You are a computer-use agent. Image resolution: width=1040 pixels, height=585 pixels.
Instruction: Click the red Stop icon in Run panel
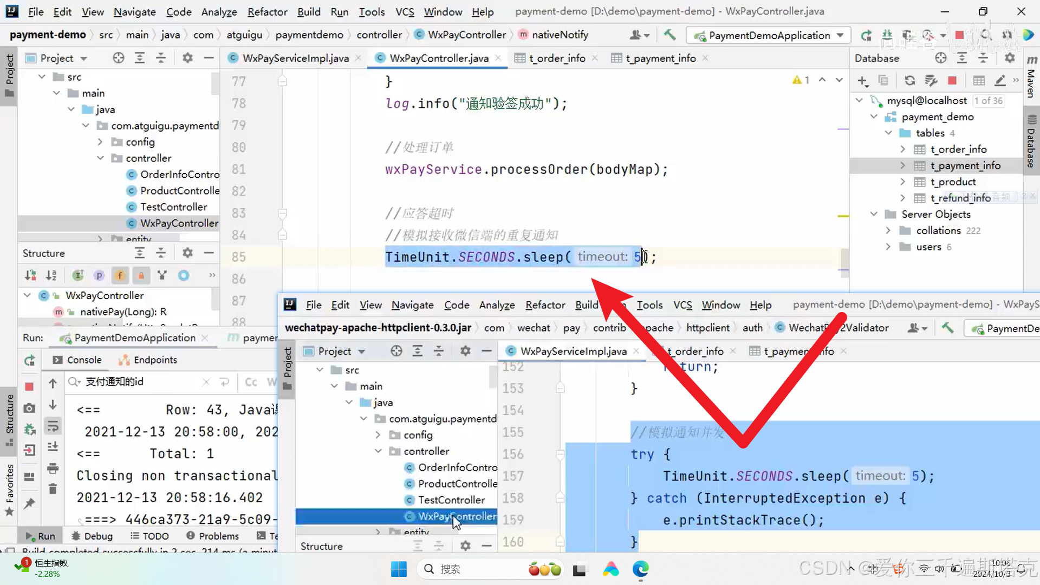coord(29,386)
